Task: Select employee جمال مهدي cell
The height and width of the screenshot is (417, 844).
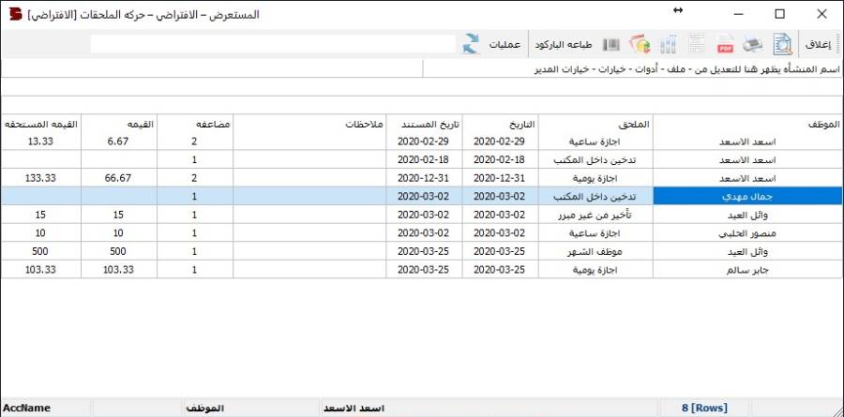Action: point(747,196)
